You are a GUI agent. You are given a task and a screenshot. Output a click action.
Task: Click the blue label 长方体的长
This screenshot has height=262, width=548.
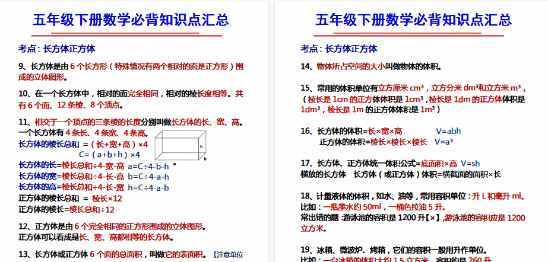[x=38, y=165]
